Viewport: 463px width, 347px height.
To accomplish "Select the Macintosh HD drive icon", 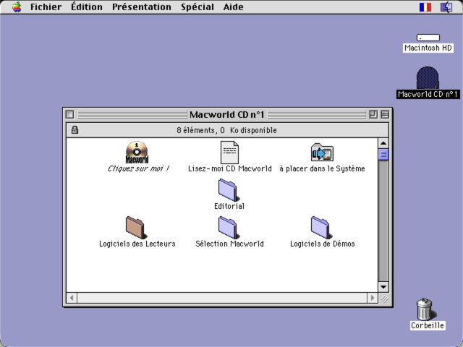I will (x=428, y=38).
